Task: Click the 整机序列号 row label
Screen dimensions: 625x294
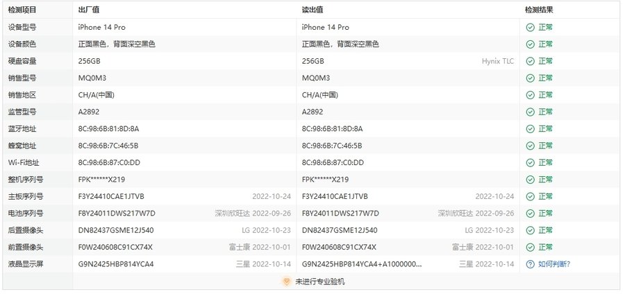Action: (x=26, y=180)
